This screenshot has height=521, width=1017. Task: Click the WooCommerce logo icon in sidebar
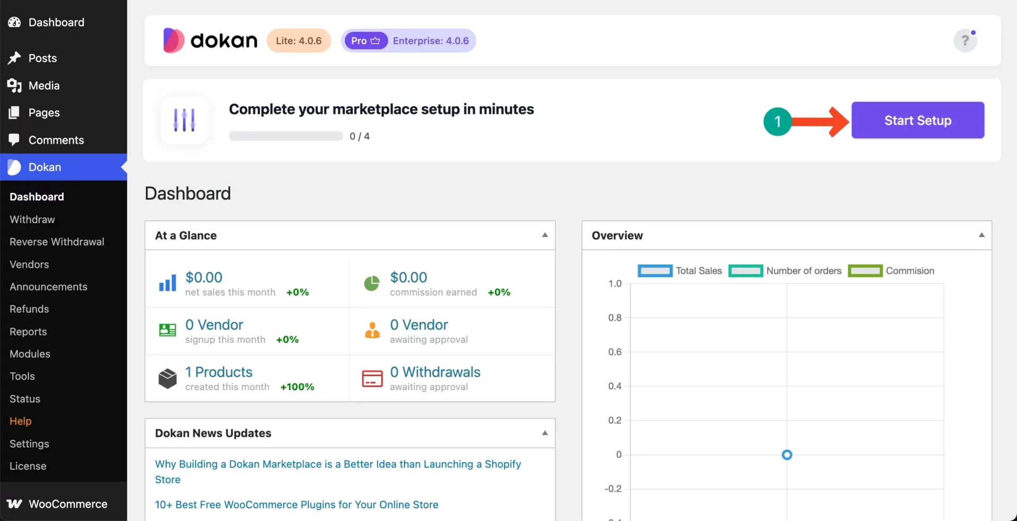pyautogui.click(x=14, y=504)
